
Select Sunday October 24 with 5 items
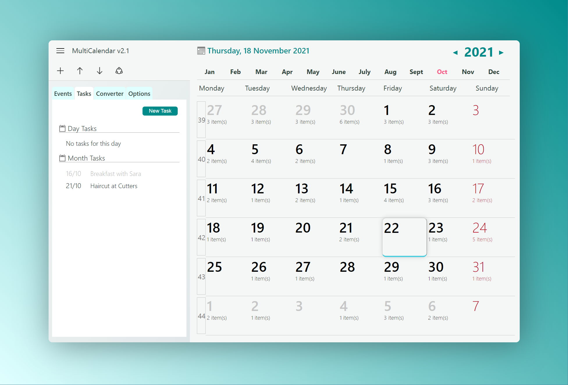493,237
